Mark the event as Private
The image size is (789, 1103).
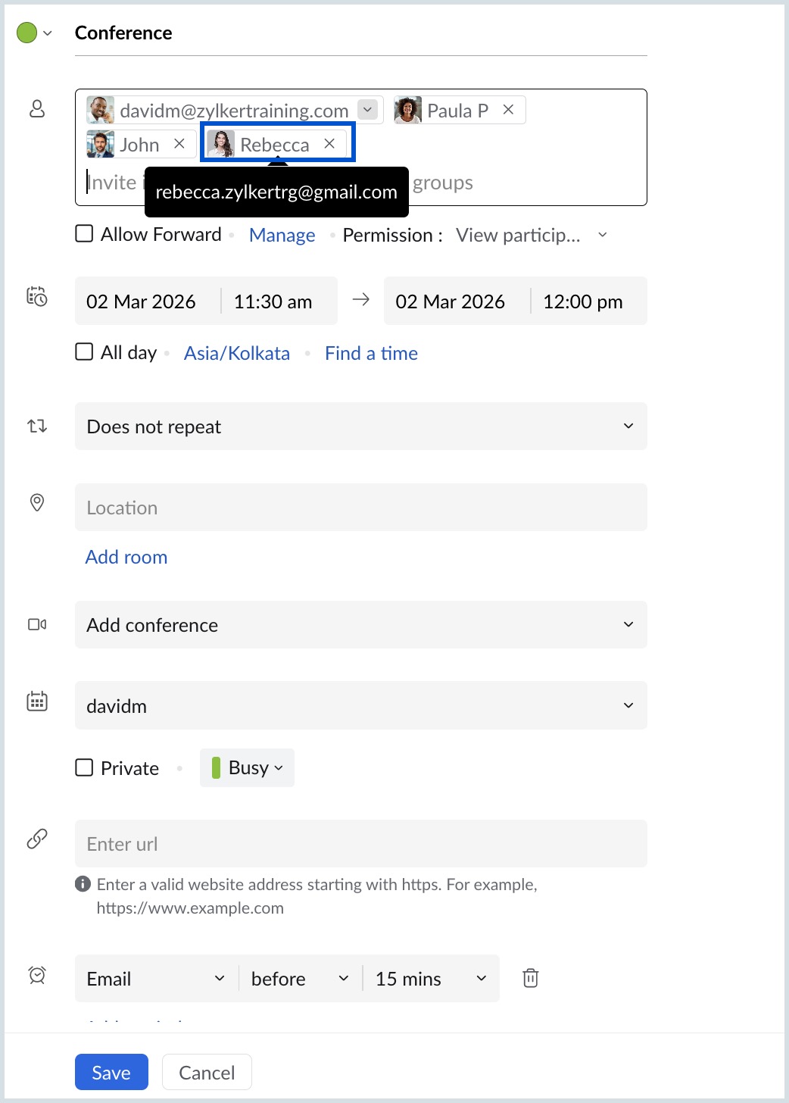pos(83,767)
